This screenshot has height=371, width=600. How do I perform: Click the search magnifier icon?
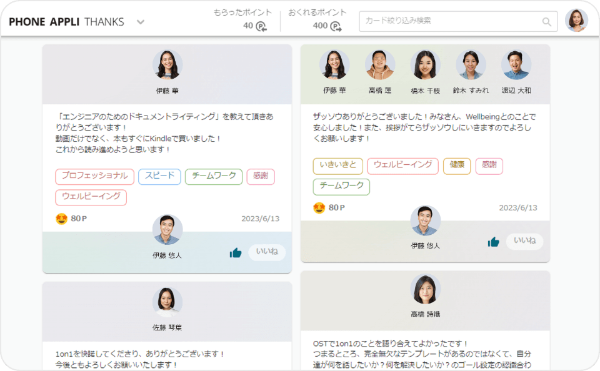click(x=546, y=21)
